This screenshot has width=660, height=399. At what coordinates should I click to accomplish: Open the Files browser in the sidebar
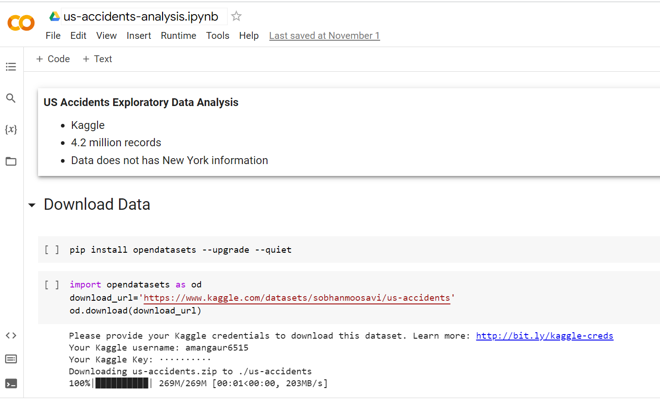(x=11, y=161)
